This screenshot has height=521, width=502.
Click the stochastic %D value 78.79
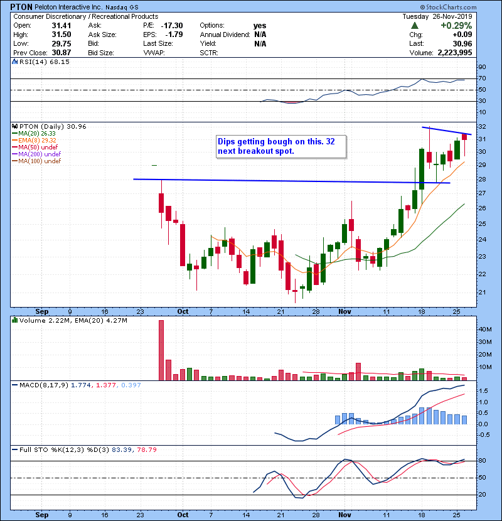[147, 449]
